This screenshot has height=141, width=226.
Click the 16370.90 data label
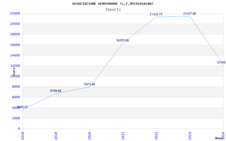[122, 40]
